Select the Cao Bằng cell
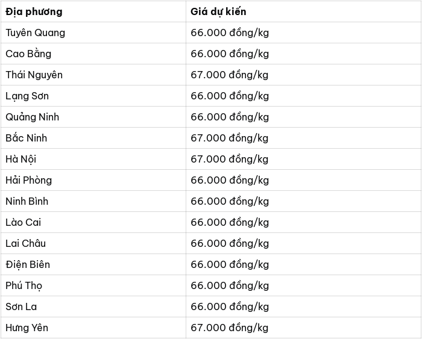Viewport: 422px width, 339px height. (x=93, y=54)
